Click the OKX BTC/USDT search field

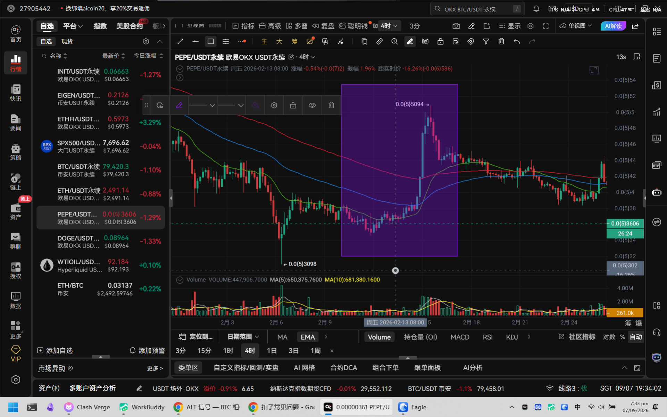point(477,9)
